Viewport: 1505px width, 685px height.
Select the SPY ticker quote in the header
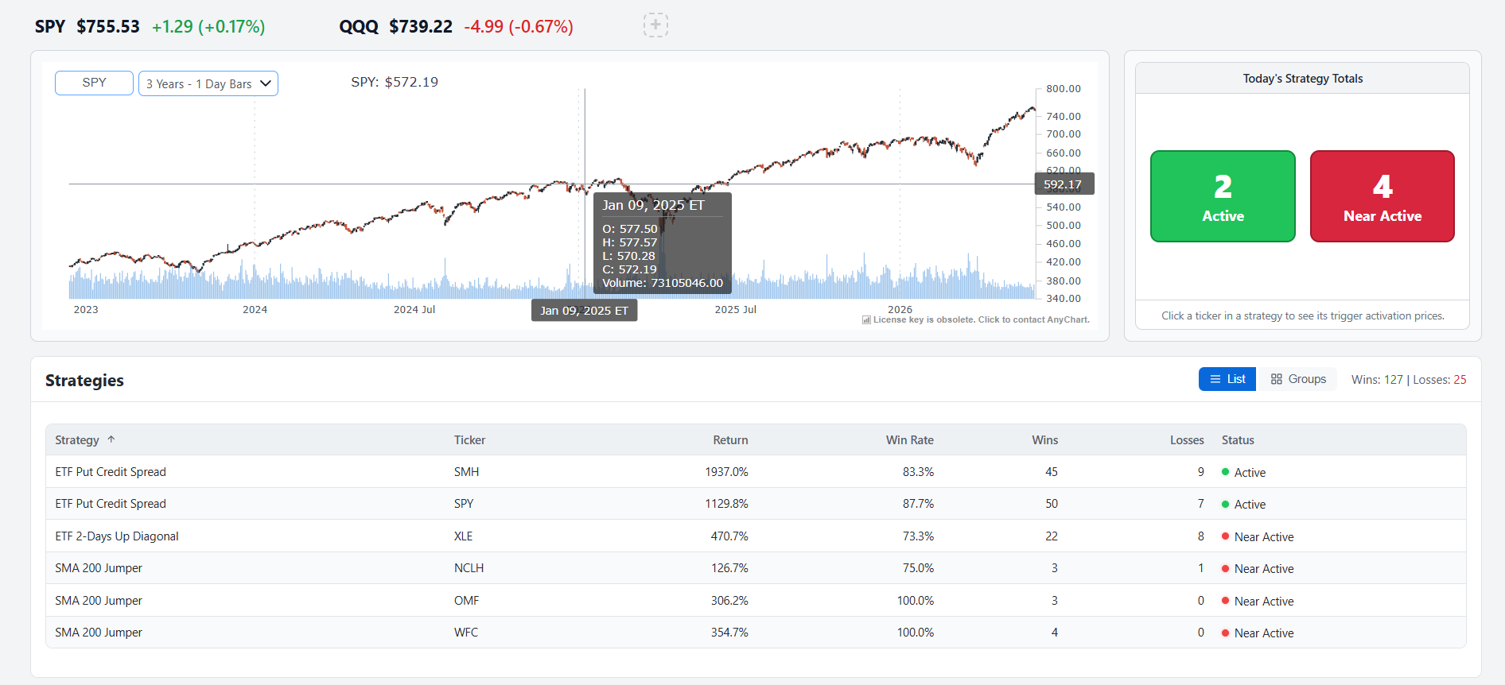click(x=150, y=26)
